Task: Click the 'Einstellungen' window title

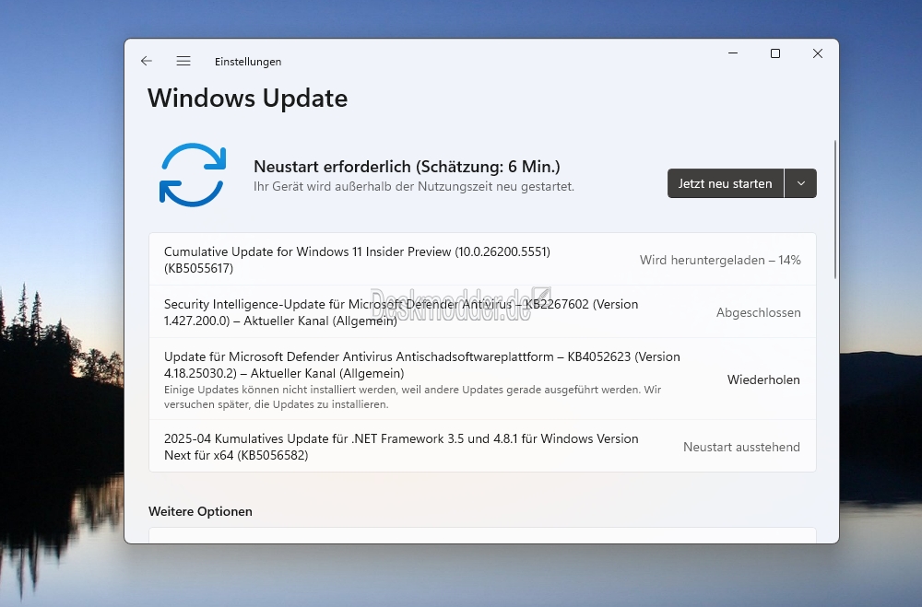Action: 247,61
